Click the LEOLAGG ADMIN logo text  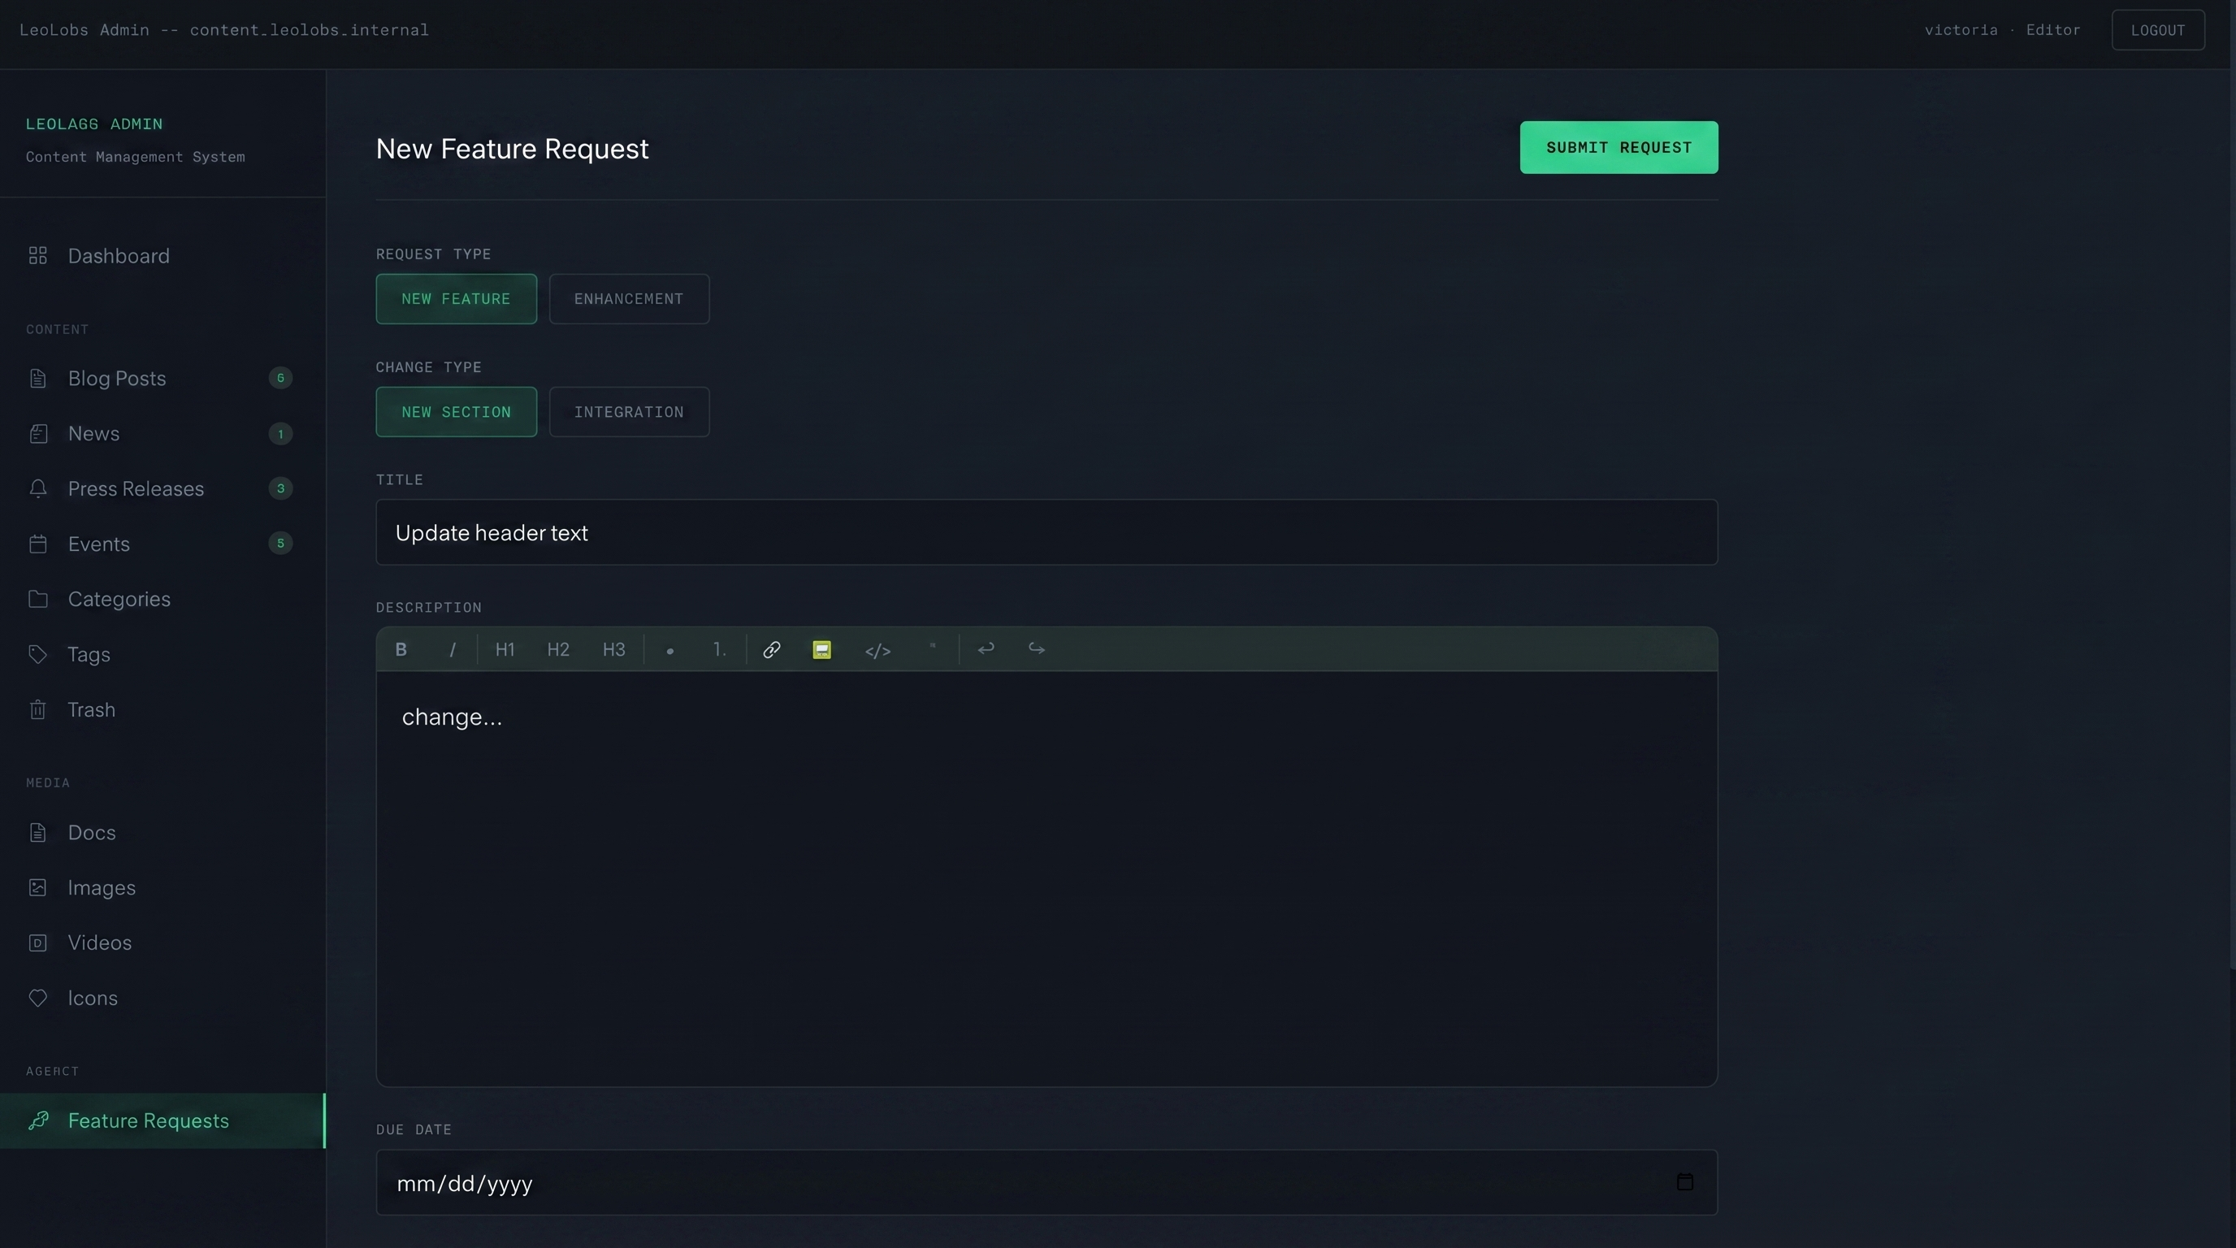coord(93,124)
